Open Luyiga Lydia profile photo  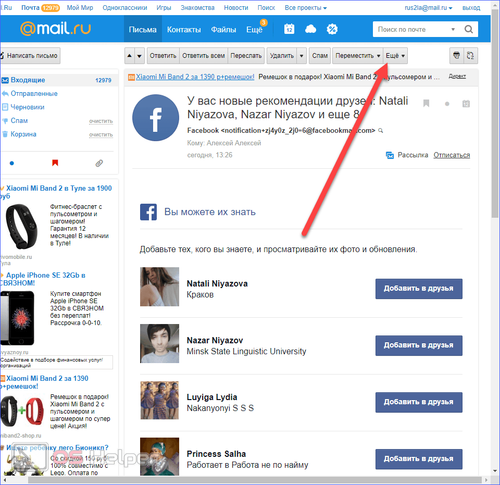coord(159,400)
